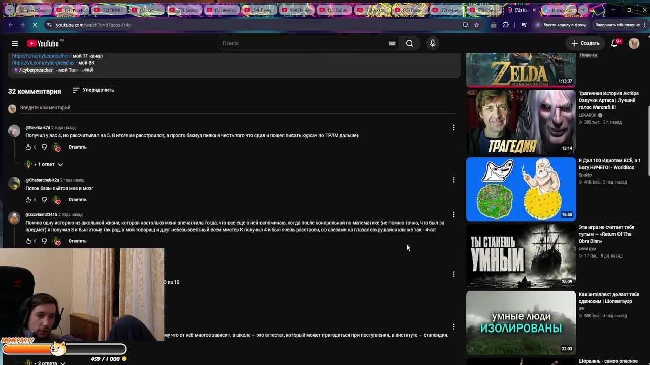Click the 'Завершить обновление' button
650x365 pixels.
[x=617, y=25]
